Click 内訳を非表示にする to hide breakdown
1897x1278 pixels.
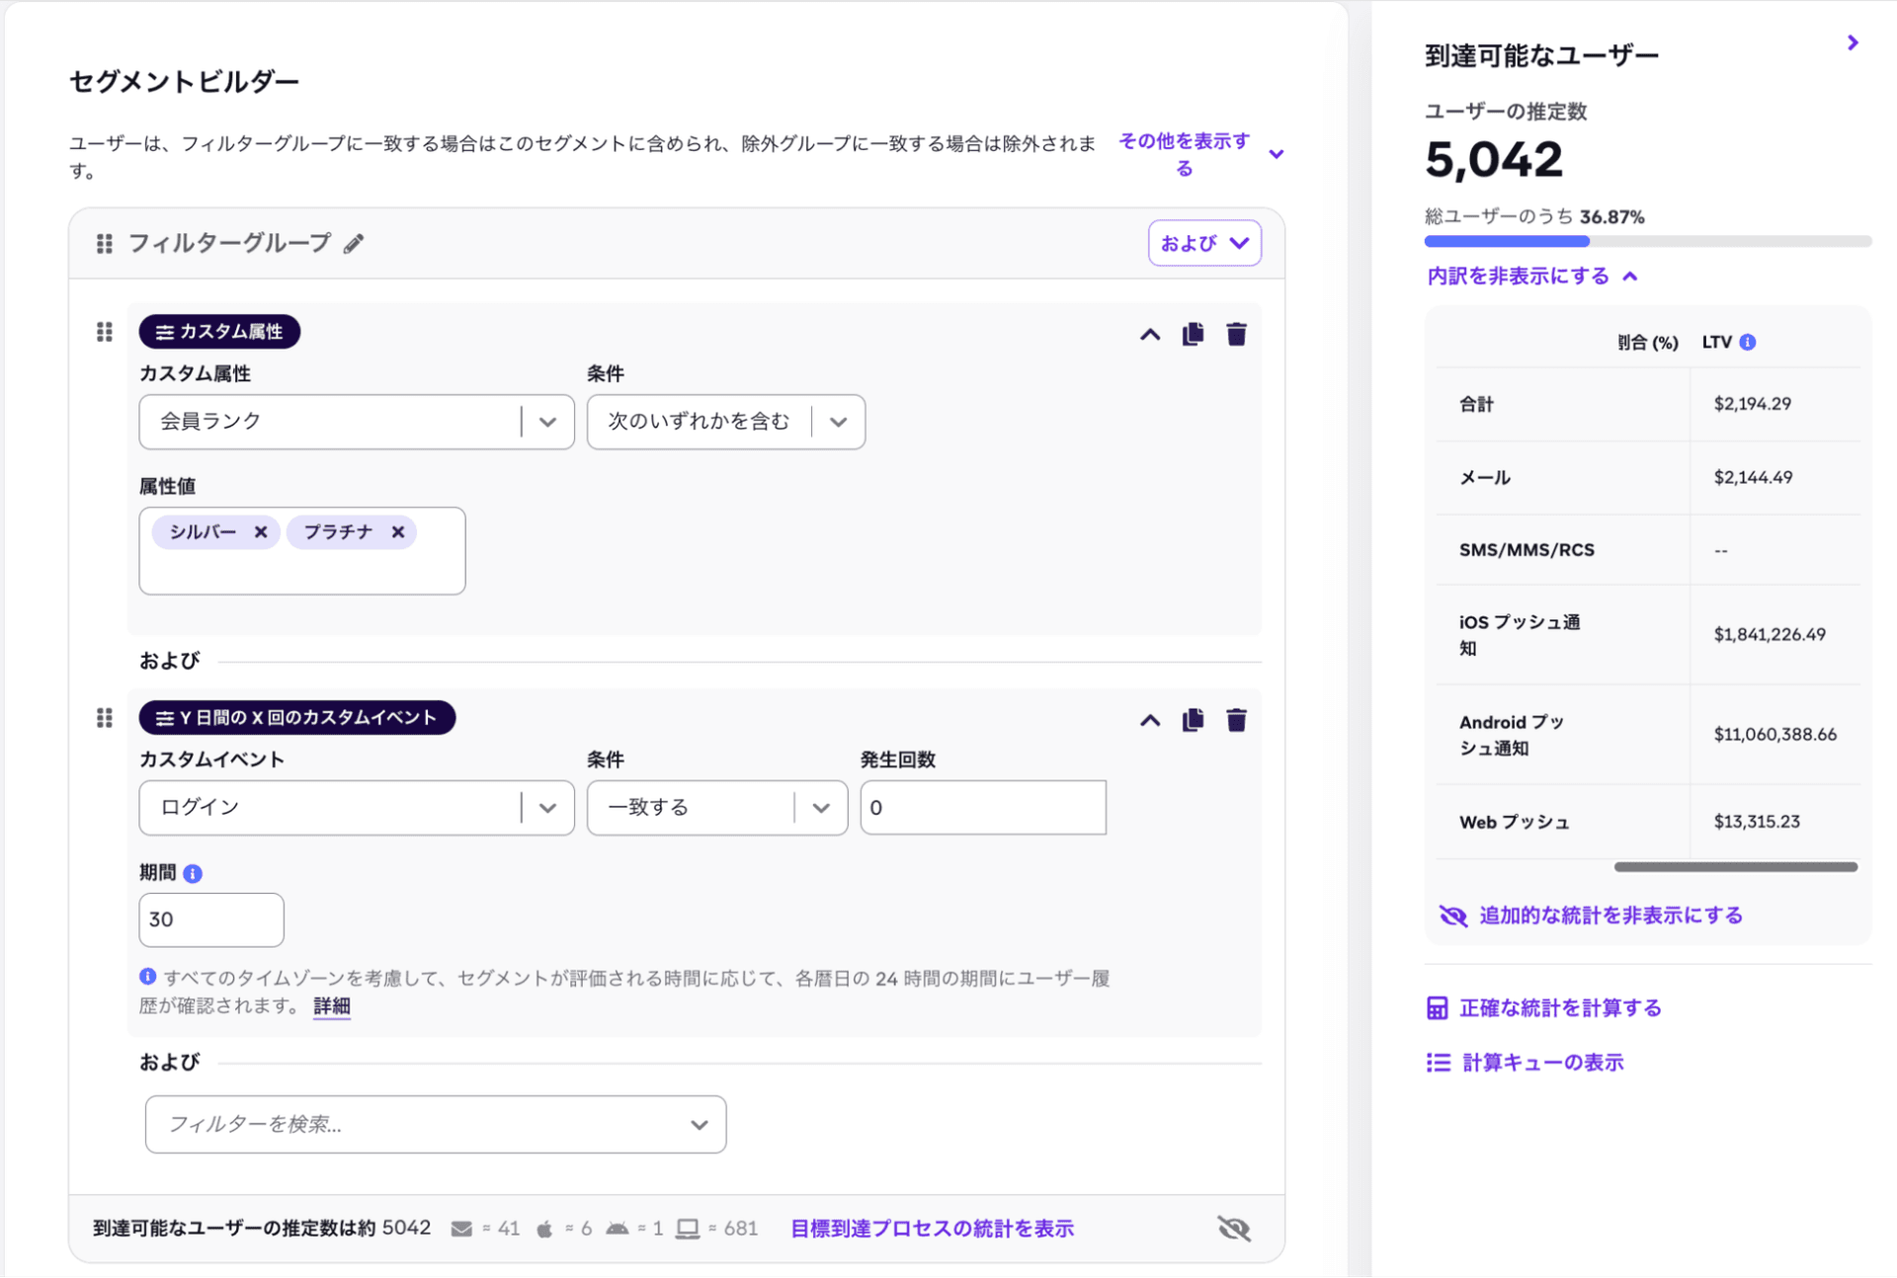[x=1519, y=276]
